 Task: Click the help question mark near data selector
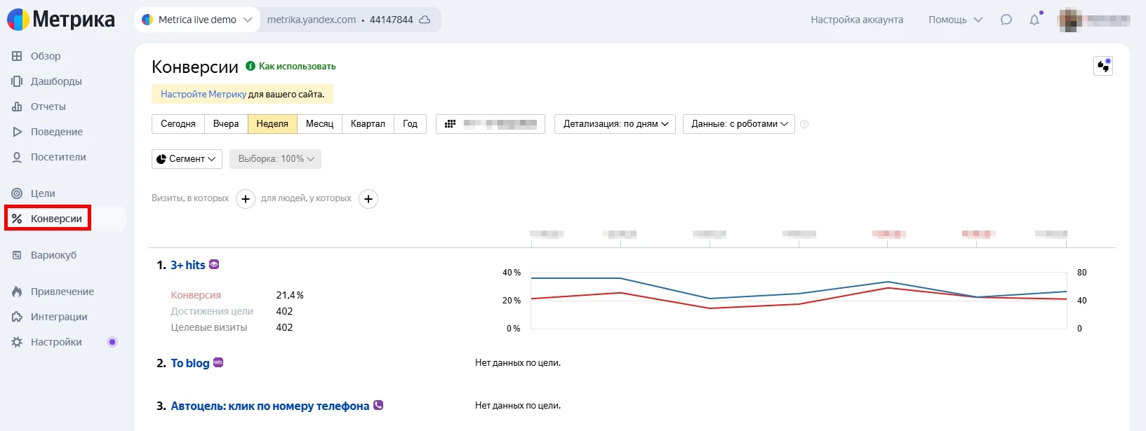[804, 124]
